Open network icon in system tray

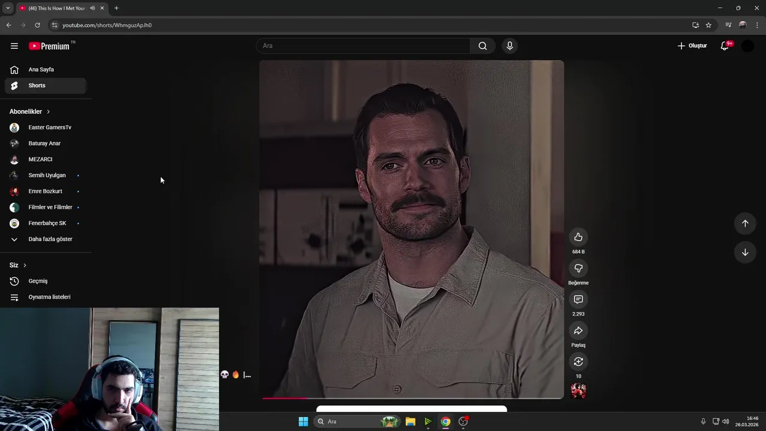[716, 421]
